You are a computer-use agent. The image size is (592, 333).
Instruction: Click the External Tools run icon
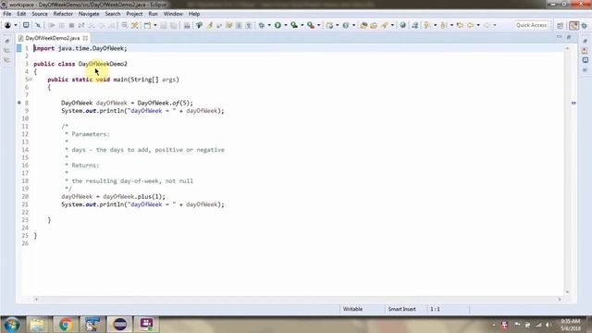(311, 25)
